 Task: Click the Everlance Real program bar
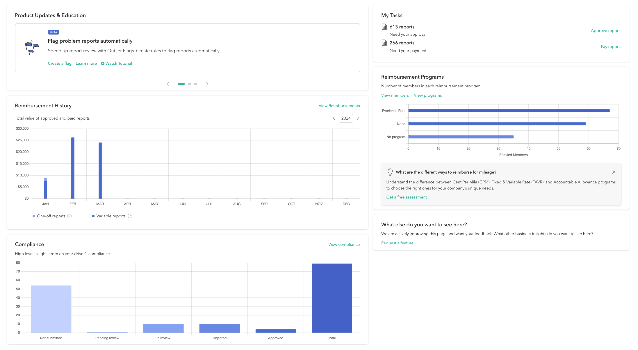509,111
